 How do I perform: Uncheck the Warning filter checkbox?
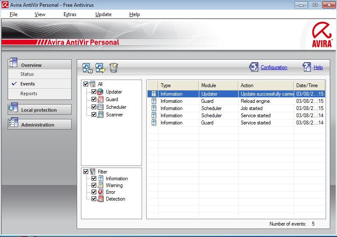pyautogui.click(x=94, y=185)
